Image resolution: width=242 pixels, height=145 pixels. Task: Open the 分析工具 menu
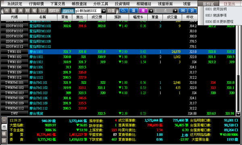pyautogui.click(x=100, y=4)
